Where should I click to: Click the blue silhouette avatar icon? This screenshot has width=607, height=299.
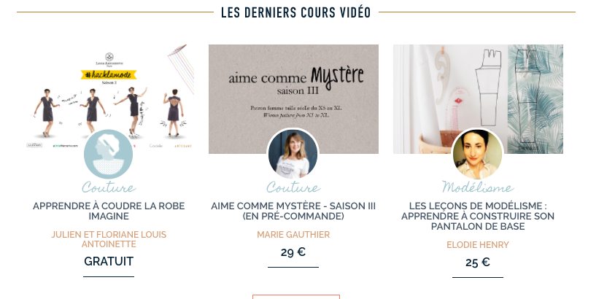click(109, 154)
